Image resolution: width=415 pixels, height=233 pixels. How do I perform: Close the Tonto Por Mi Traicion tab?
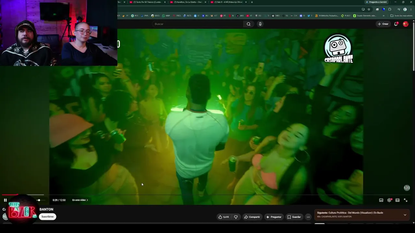(x=165, y=2)
